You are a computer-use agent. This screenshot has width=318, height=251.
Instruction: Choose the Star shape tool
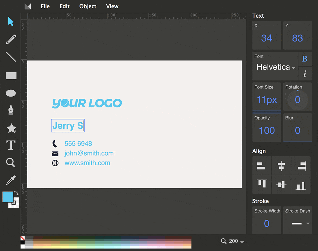click(11, 128)
